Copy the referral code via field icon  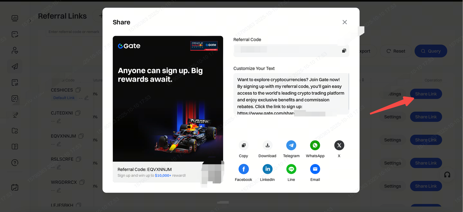point(344,51)
